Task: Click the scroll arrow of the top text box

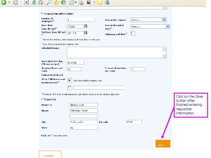Action: pos(165,8)
